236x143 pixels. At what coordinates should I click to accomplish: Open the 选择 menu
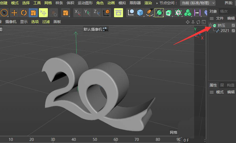click(x=26, y=3)
